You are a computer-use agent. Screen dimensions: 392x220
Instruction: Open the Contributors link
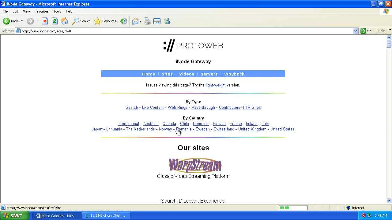(229, 108)
